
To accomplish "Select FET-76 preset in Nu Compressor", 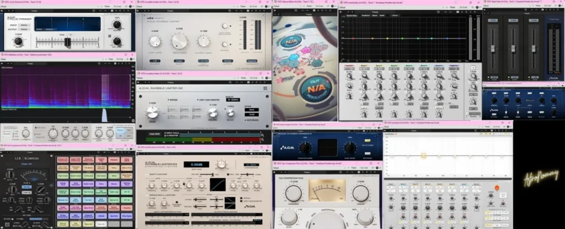I will click(x=127, y=199).
